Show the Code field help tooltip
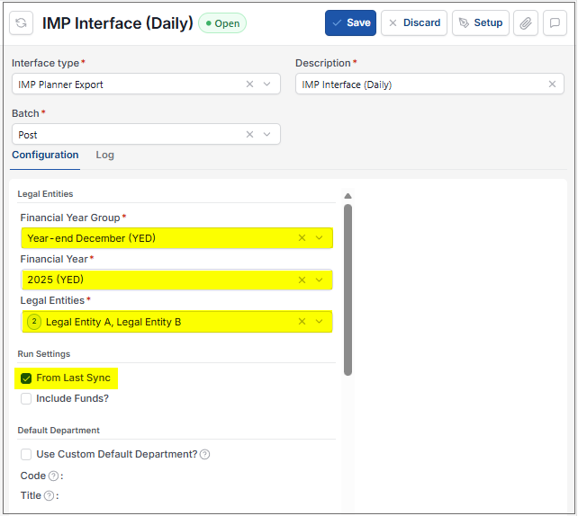The height and width of the screenshot is (516, 578). 53,476
